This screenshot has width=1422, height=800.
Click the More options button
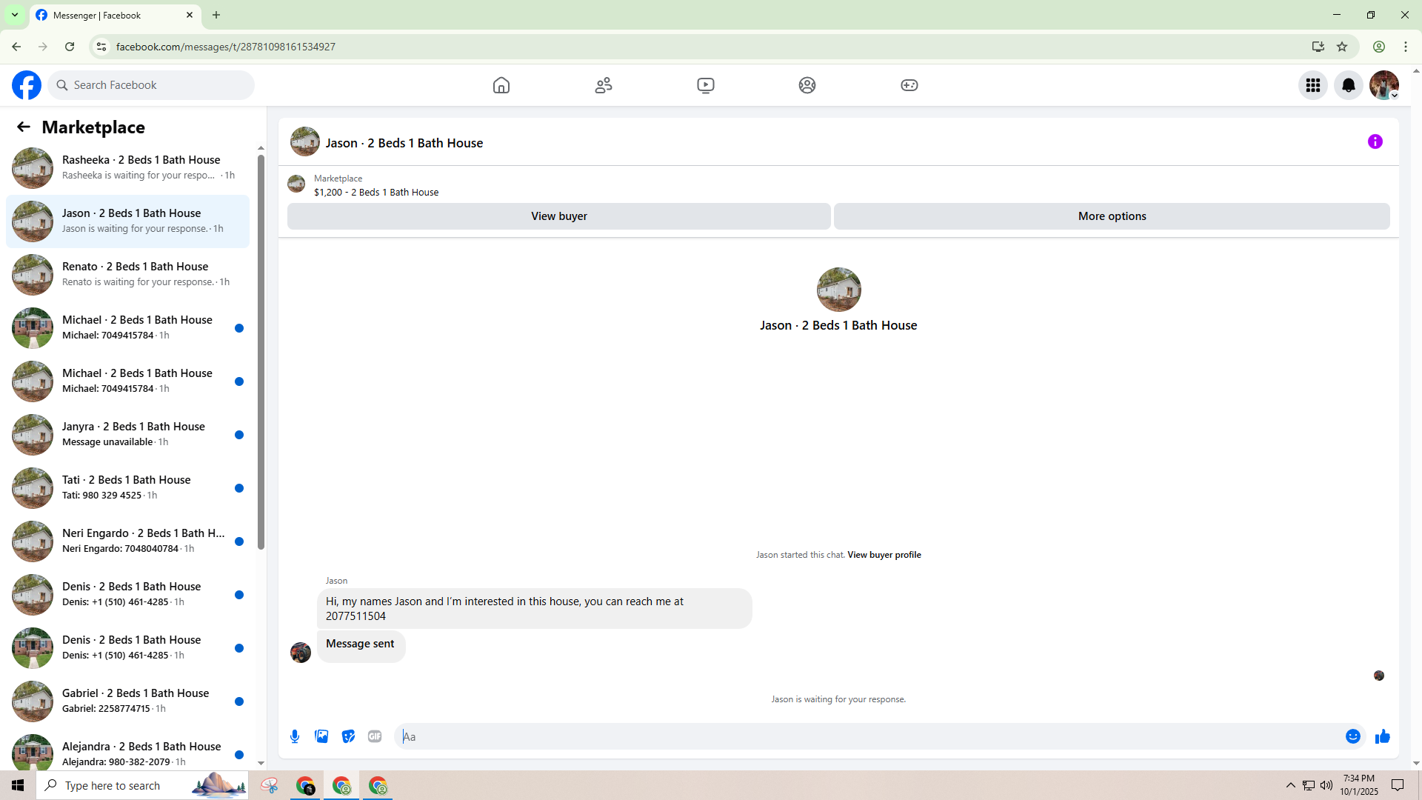(x=1112, y=216)
